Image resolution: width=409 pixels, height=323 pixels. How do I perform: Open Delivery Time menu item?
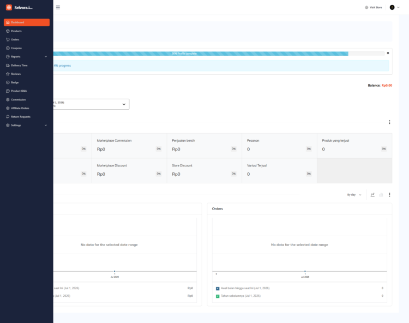(27, 65)
